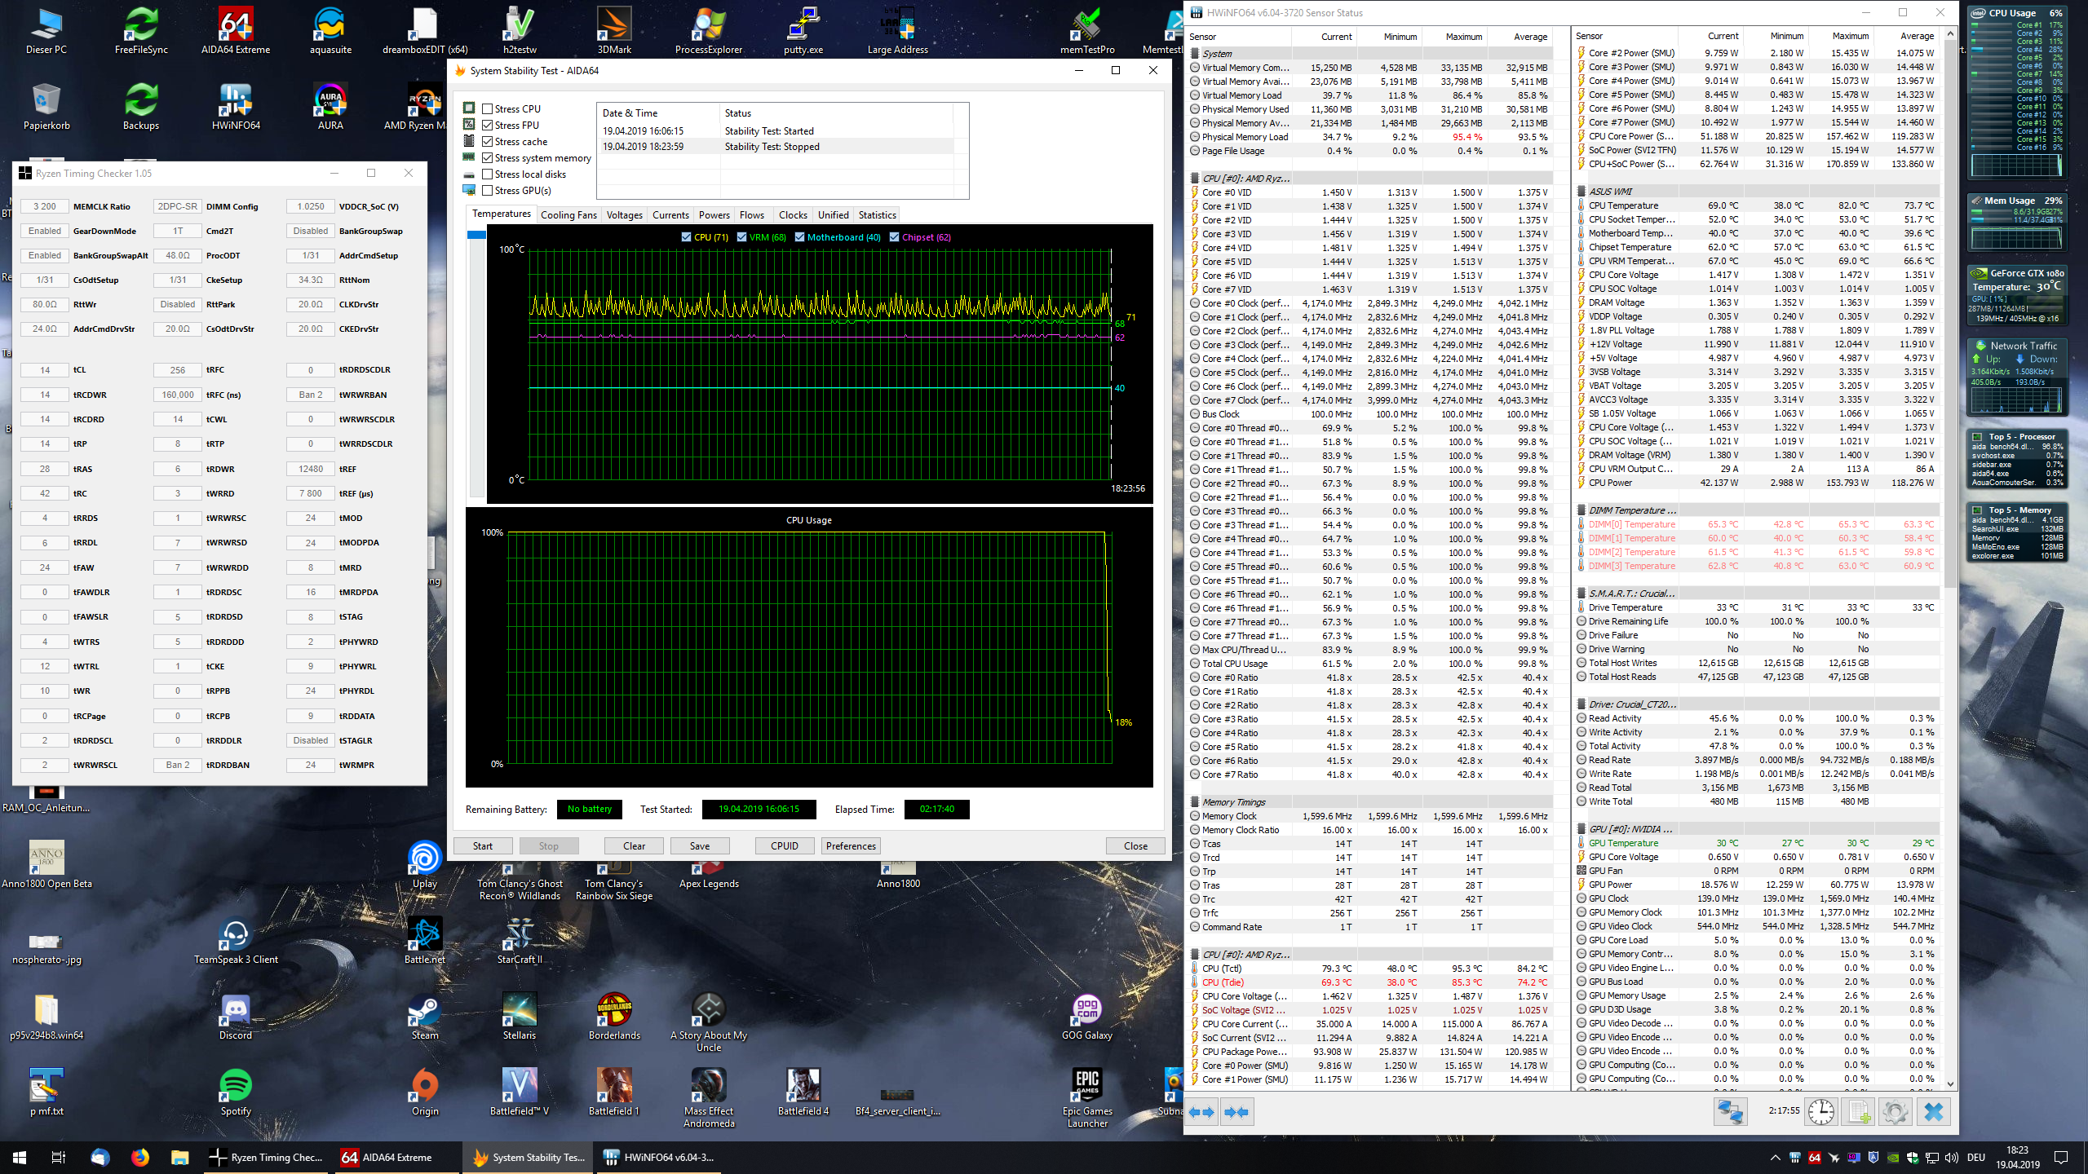This screenshot has width=2088, height=1174.
Task: Open the Statistics tab
Action: (877, 215)
